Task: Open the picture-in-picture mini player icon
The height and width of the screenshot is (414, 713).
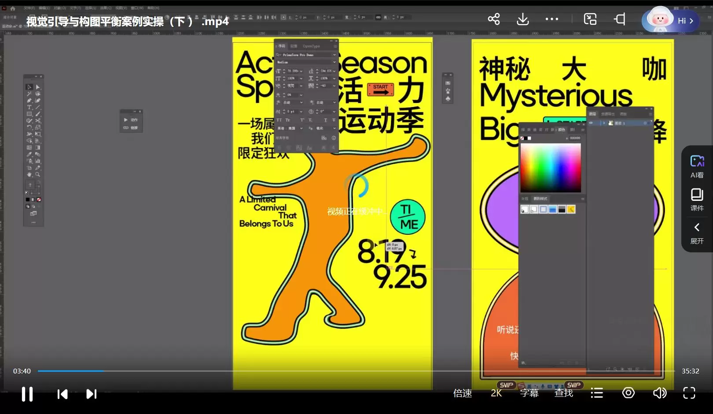Action: pyautogui.click(x=590, y=19)
